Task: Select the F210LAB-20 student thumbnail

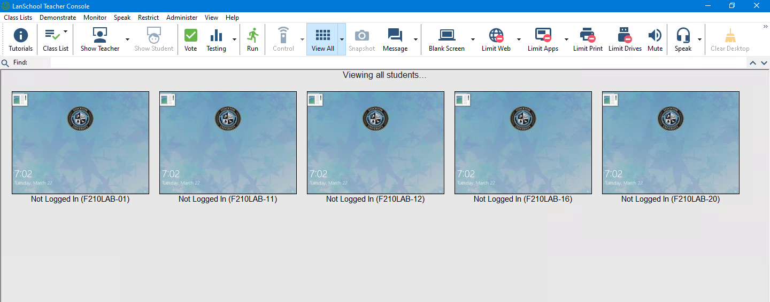Action: (x=671, y=142)
